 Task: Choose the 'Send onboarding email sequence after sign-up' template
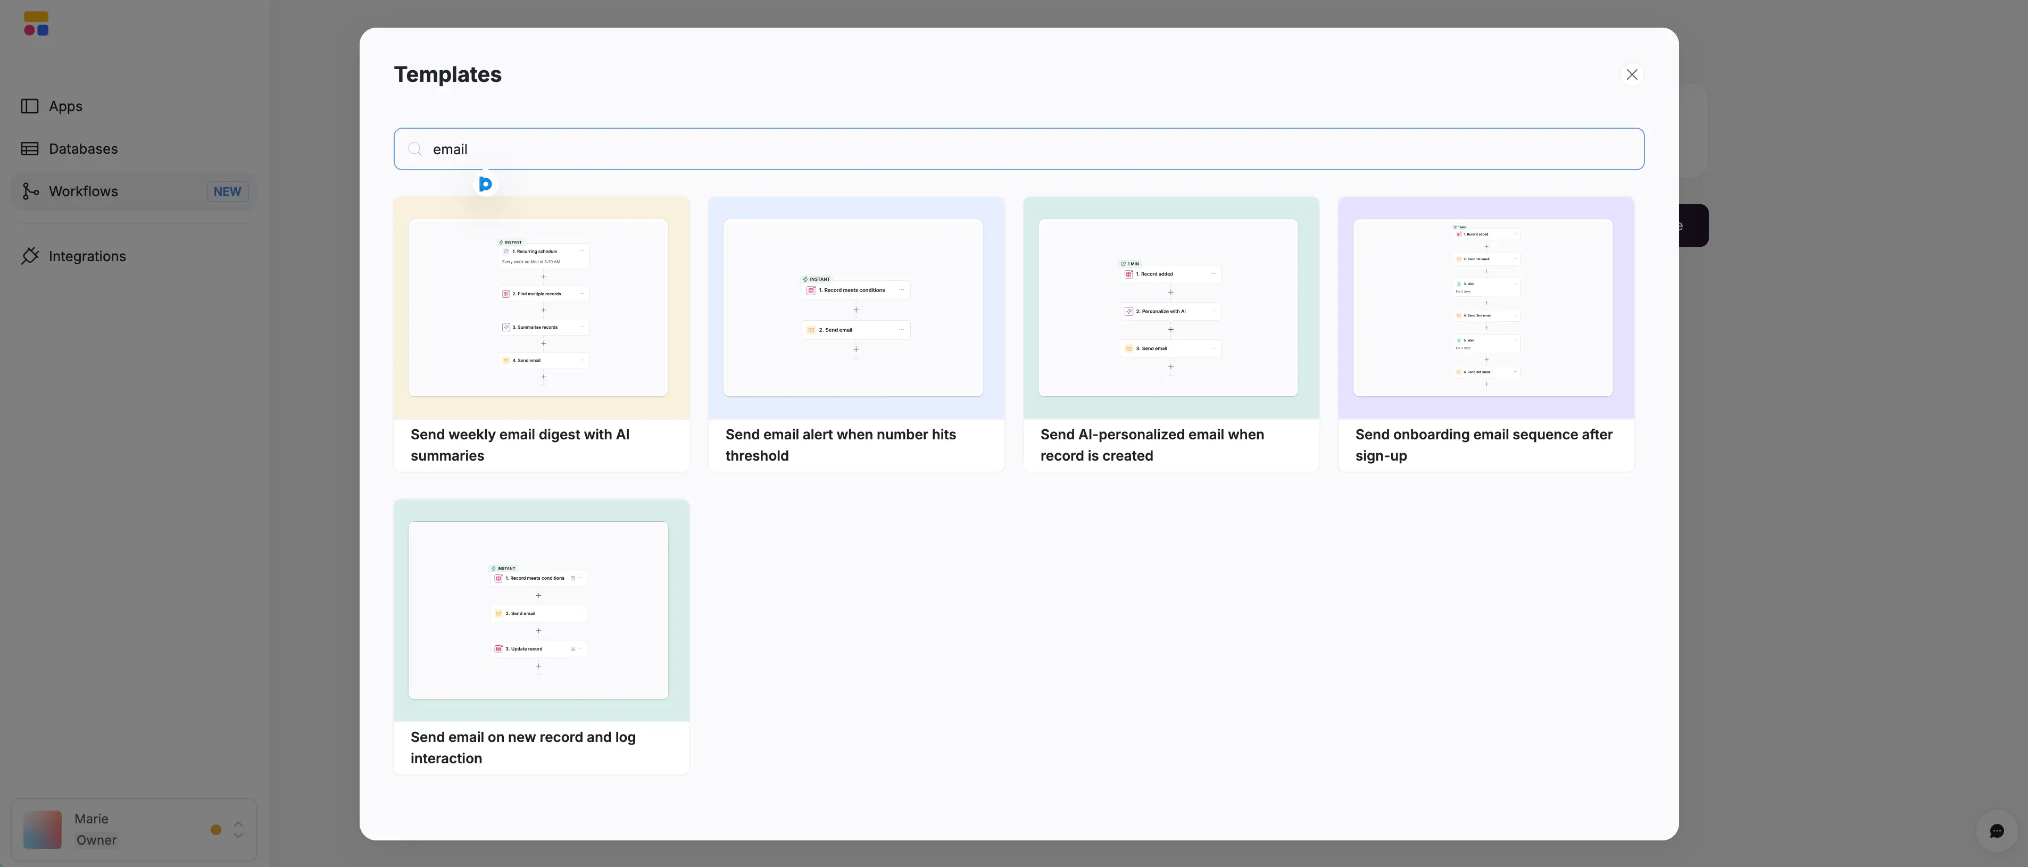point(1485,335)
